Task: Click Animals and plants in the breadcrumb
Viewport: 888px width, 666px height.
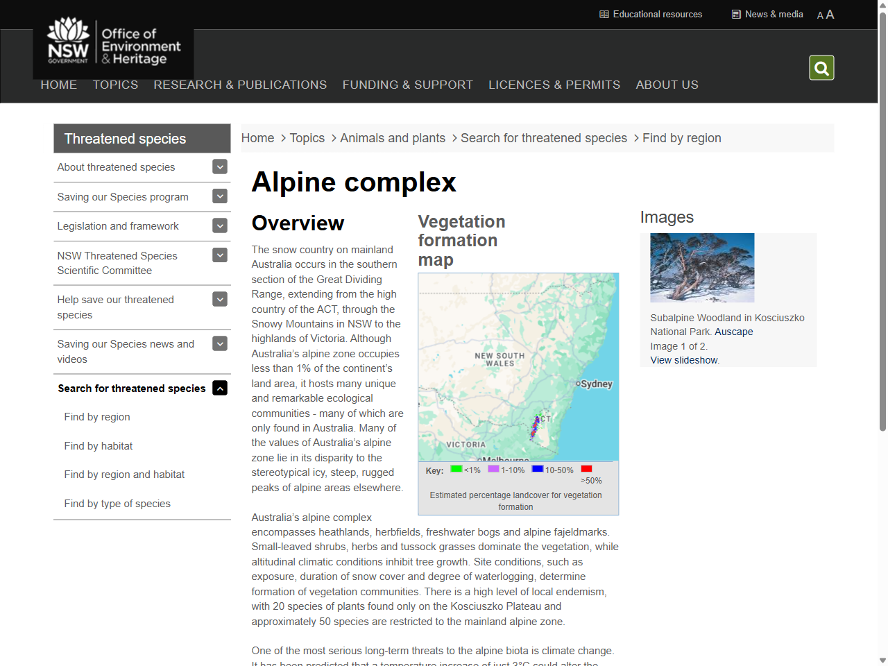Action: coord(393,137)
